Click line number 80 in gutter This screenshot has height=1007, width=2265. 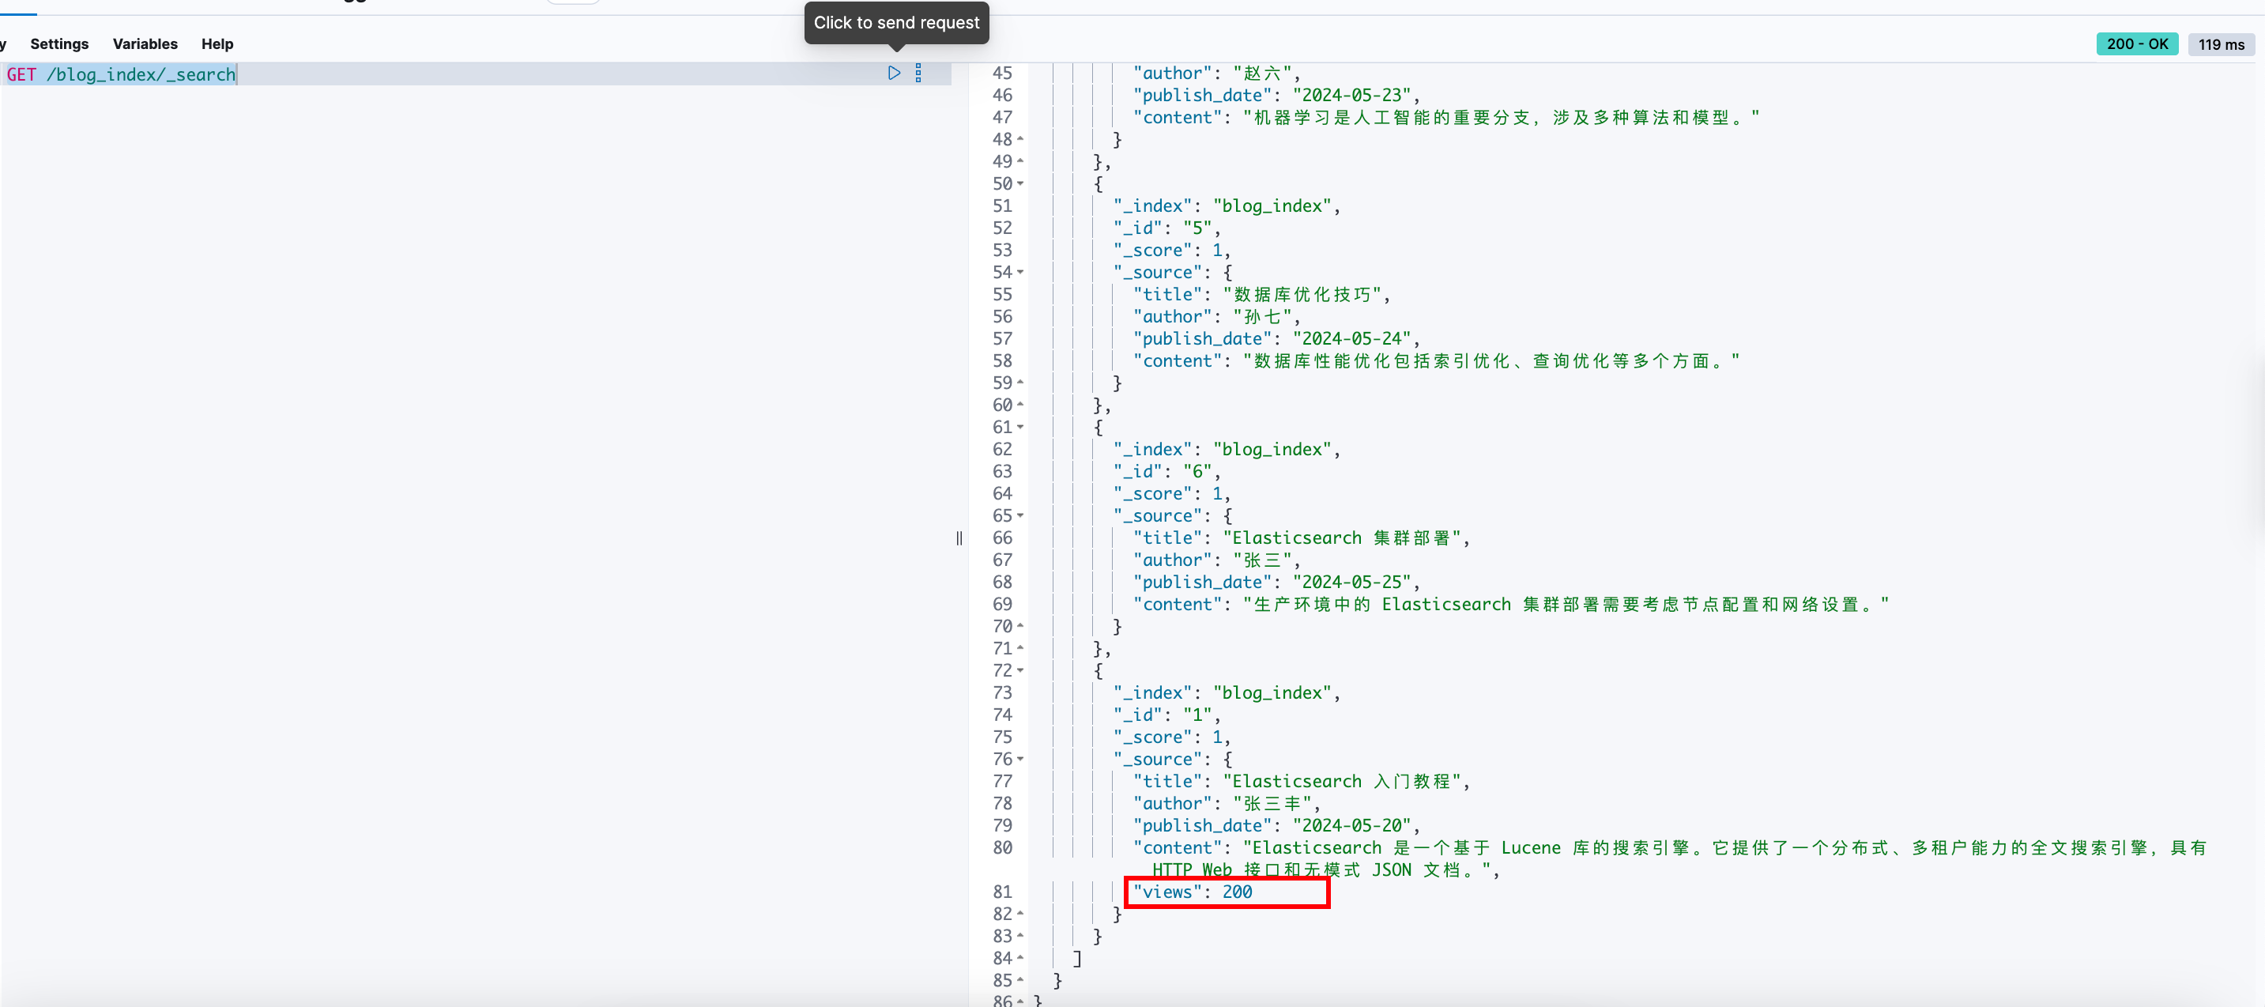coord(1001,848)
